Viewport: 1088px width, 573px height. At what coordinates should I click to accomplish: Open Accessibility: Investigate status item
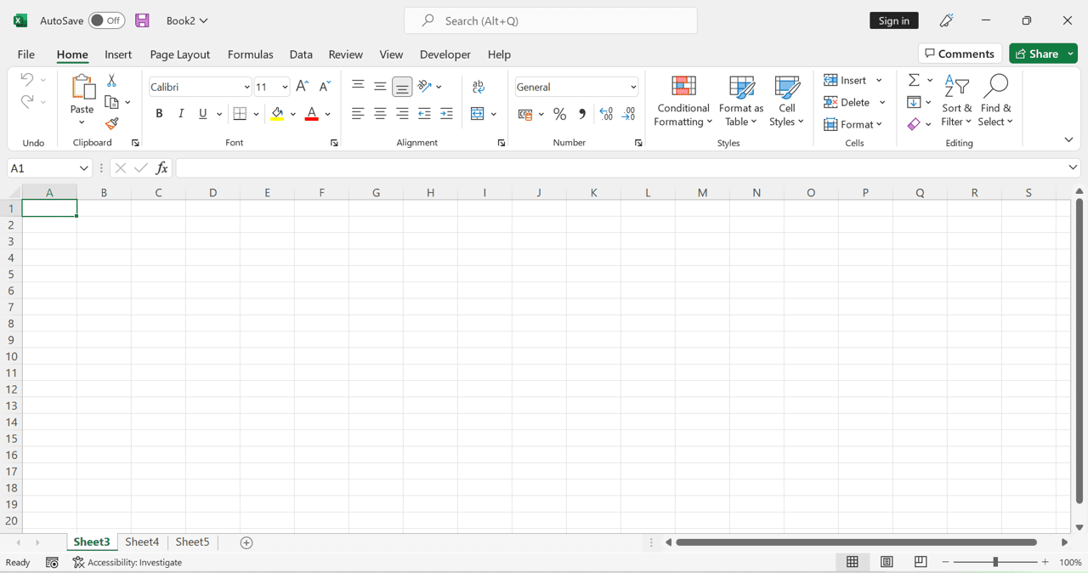(127, 563)
